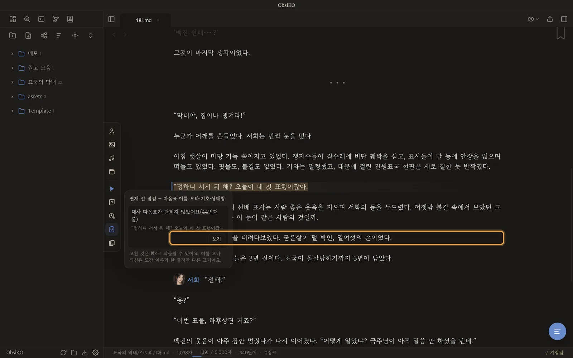Change file sort order
Viewport: 573px width, 358px height.
click(x=59, y=35)
